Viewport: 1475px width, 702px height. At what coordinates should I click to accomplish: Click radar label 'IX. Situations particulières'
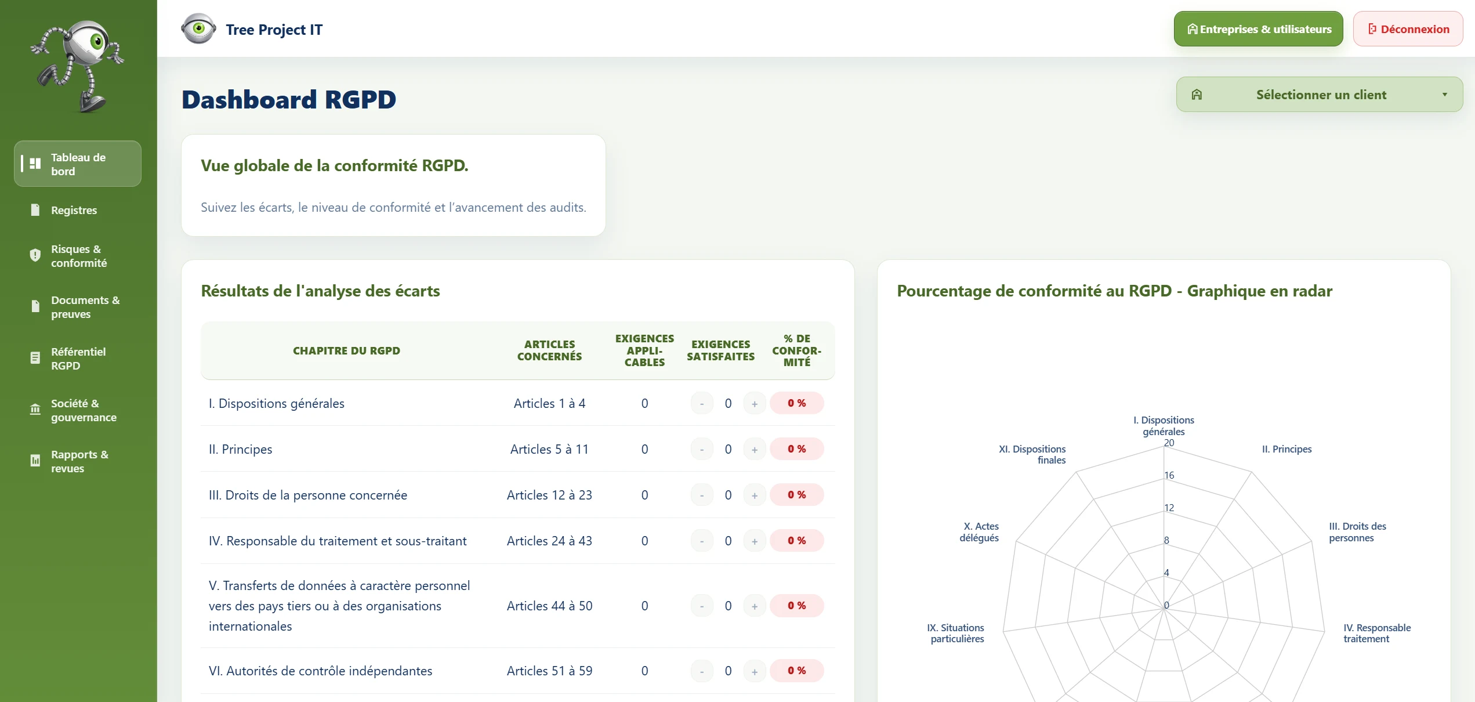[956, 633]
